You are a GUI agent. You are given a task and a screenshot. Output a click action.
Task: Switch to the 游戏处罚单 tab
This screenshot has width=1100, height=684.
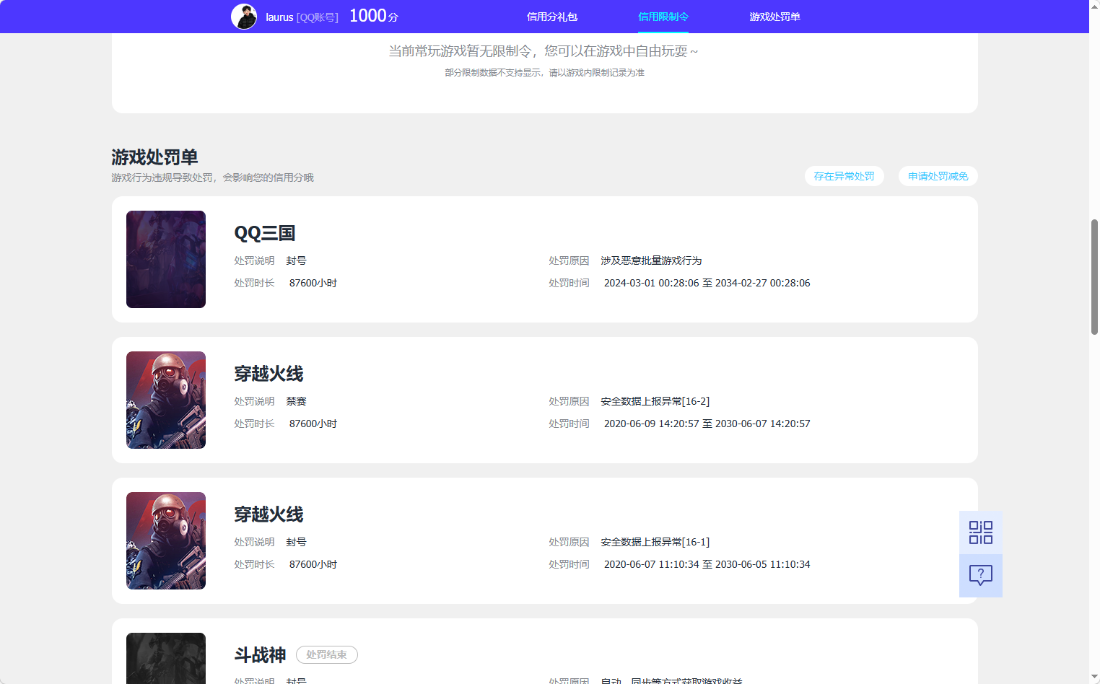774,16
